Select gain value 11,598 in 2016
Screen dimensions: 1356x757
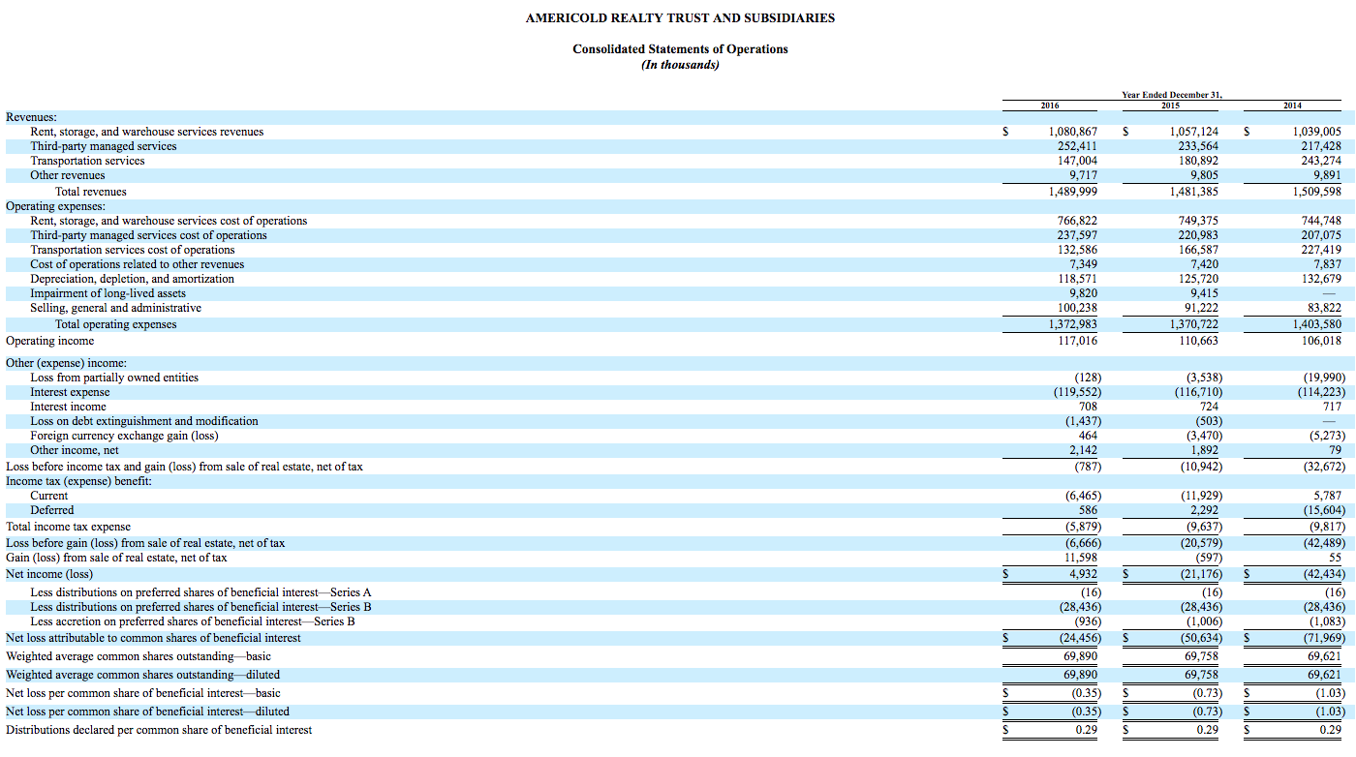[x=1081, y=558]
